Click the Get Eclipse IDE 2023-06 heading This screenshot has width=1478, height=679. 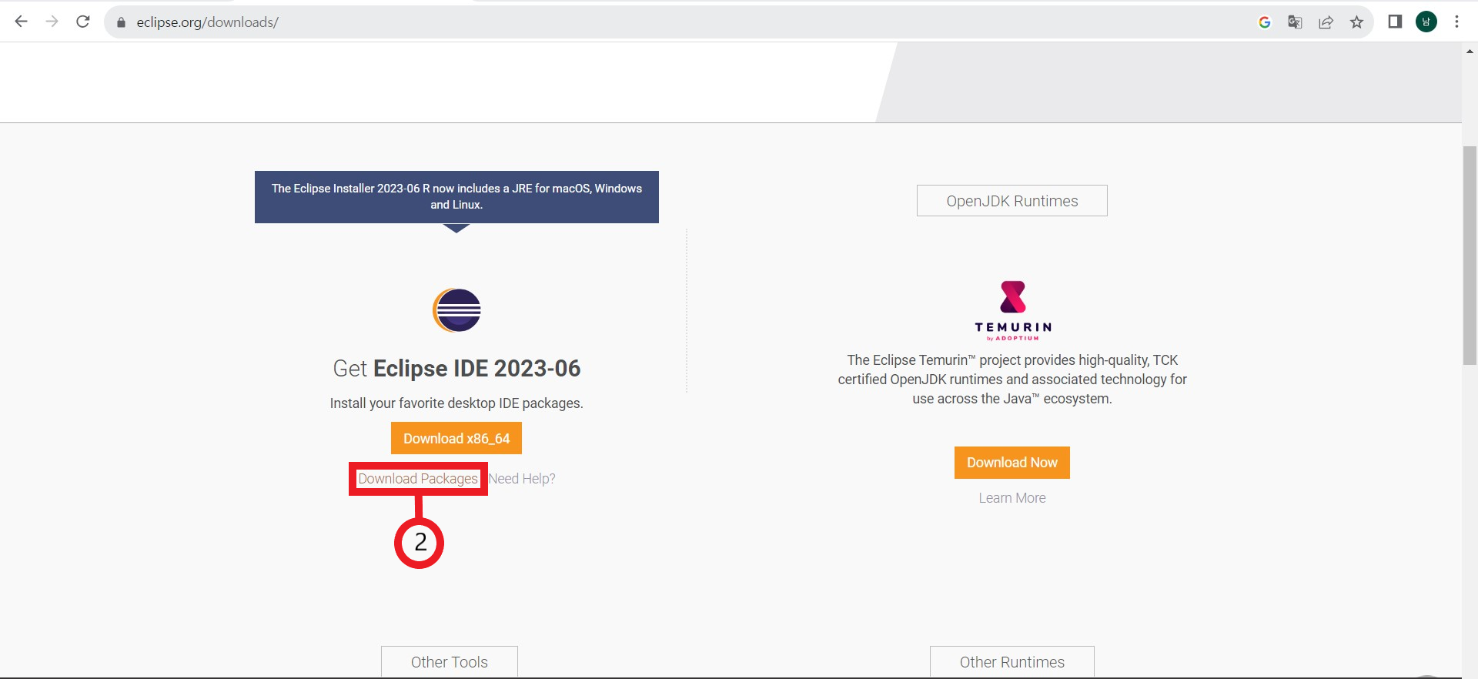[456, 369]
